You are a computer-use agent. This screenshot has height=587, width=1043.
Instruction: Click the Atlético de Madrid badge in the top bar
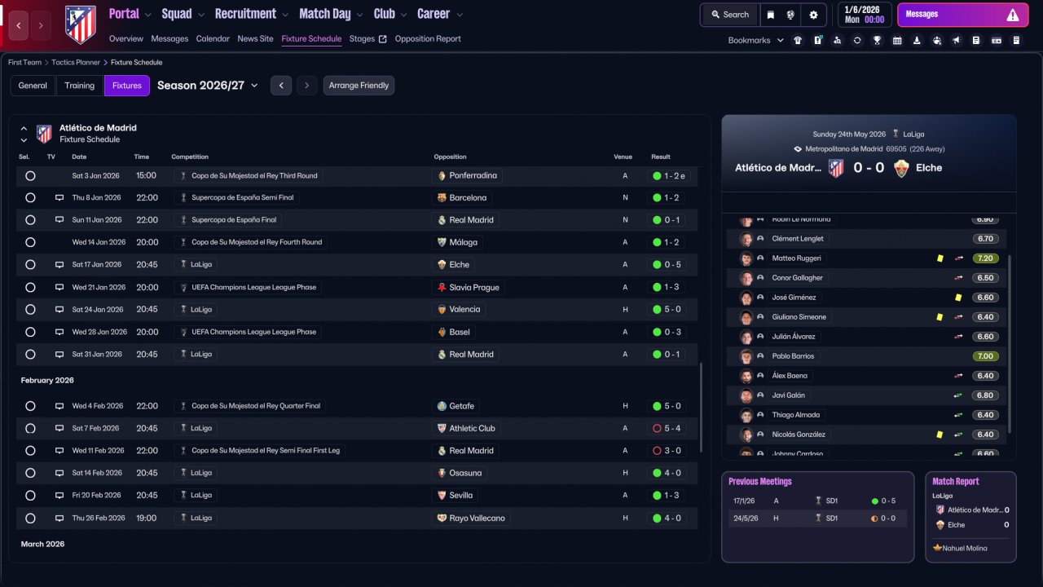pyautogui.click(x=80, y=24)
